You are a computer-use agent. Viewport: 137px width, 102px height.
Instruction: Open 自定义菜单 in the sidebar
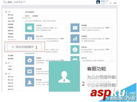[x=11, y=21]
